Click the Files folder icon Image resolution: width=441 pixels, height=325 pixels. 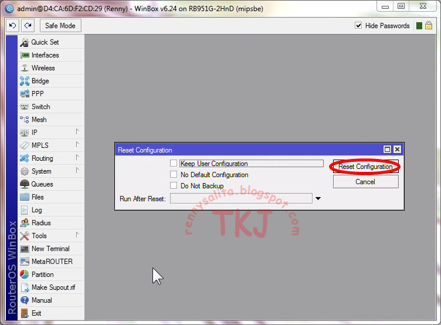coord(25,197)
